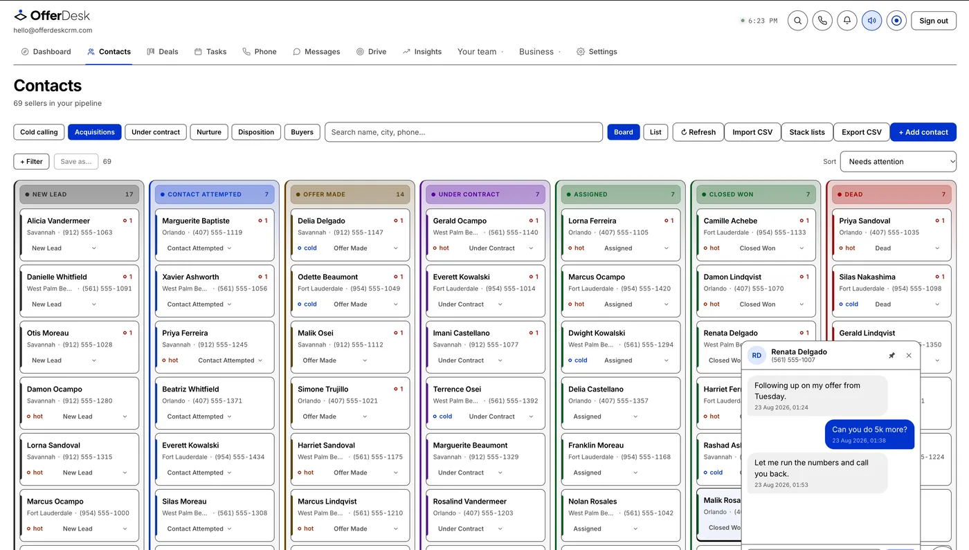View the Insights tab
This screenshot has width=969, height=550.
422,52
